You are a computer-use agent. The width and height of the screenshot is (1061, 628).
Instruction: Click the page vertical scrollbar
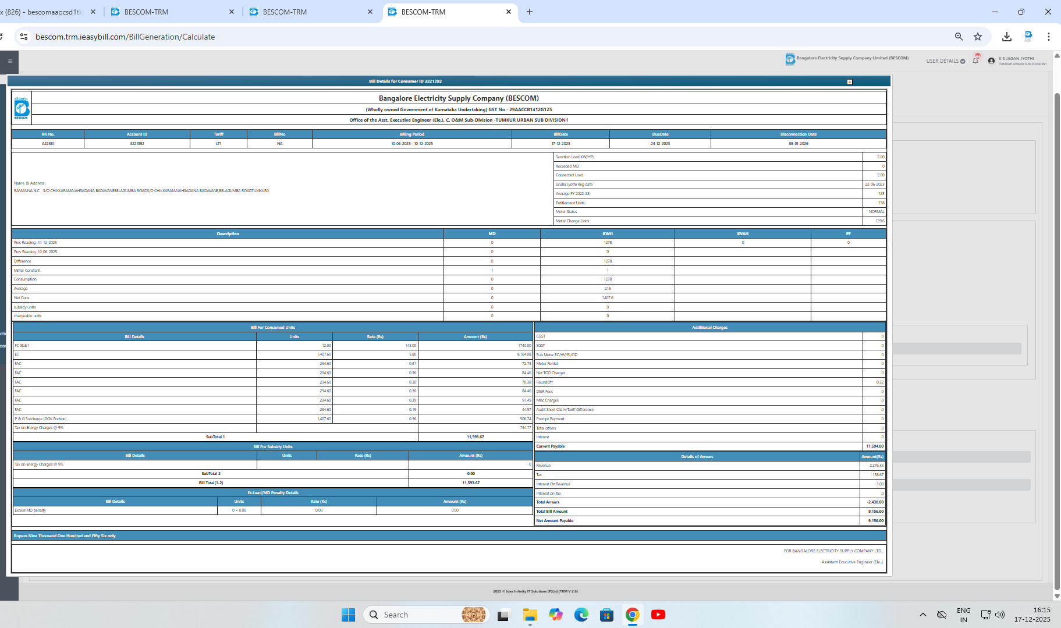(x=1057, y=338)
